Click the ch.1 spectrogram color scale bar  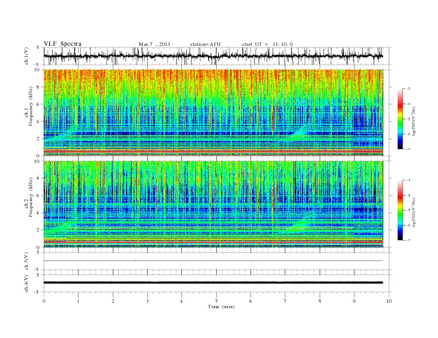coord(400,119)
